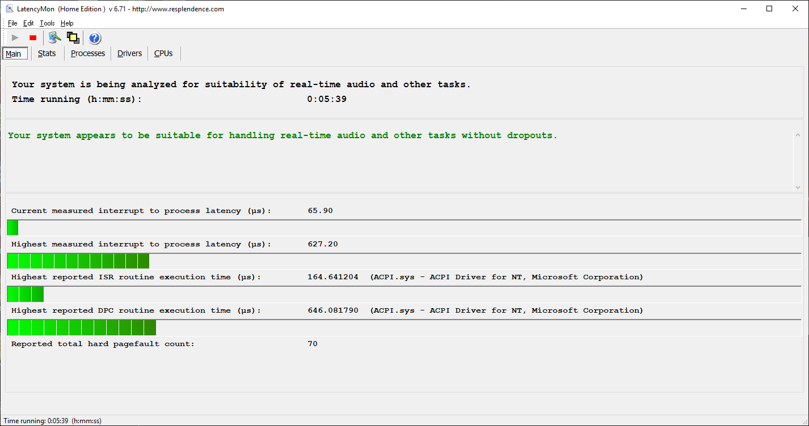Open the find/search tool icon in toolbar
809x426 pixels.
[54, 38]
